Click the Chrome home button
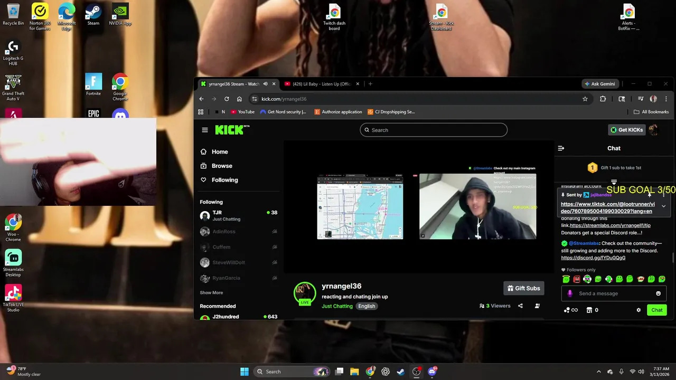The height and width of the screenshot is (380, 676). click(x=239, y=99)
